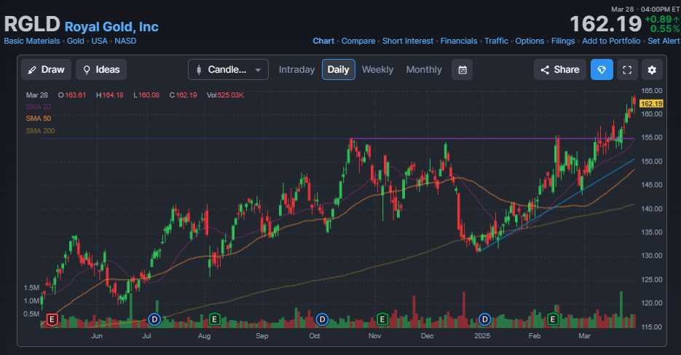Viewport: 681px width, 355px height.
Task: Click the earnings marker near Aug
Action: coord(214,320)
